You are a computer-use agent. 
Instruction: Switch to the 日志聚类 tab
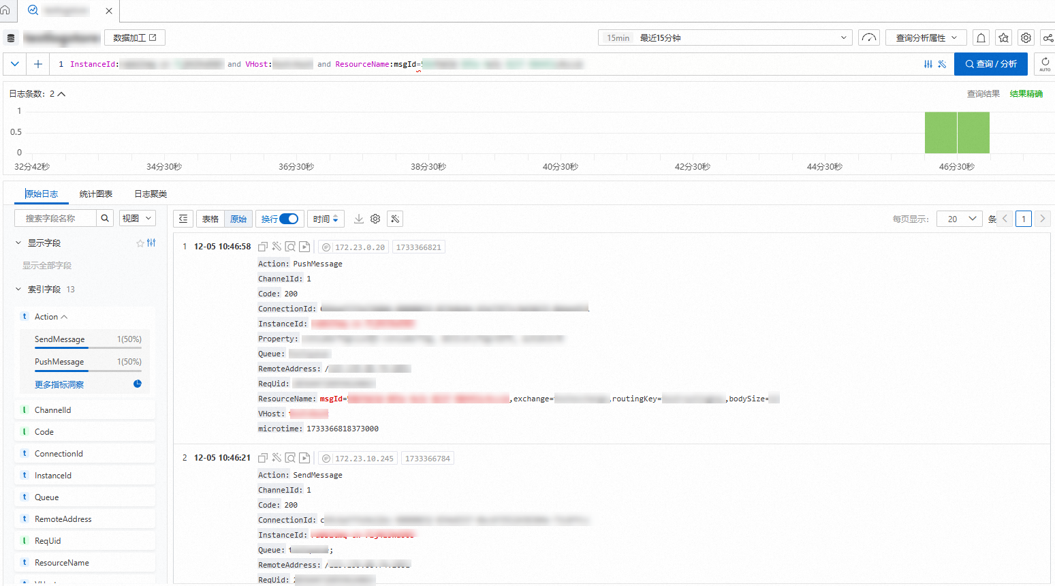click(151, 194)
